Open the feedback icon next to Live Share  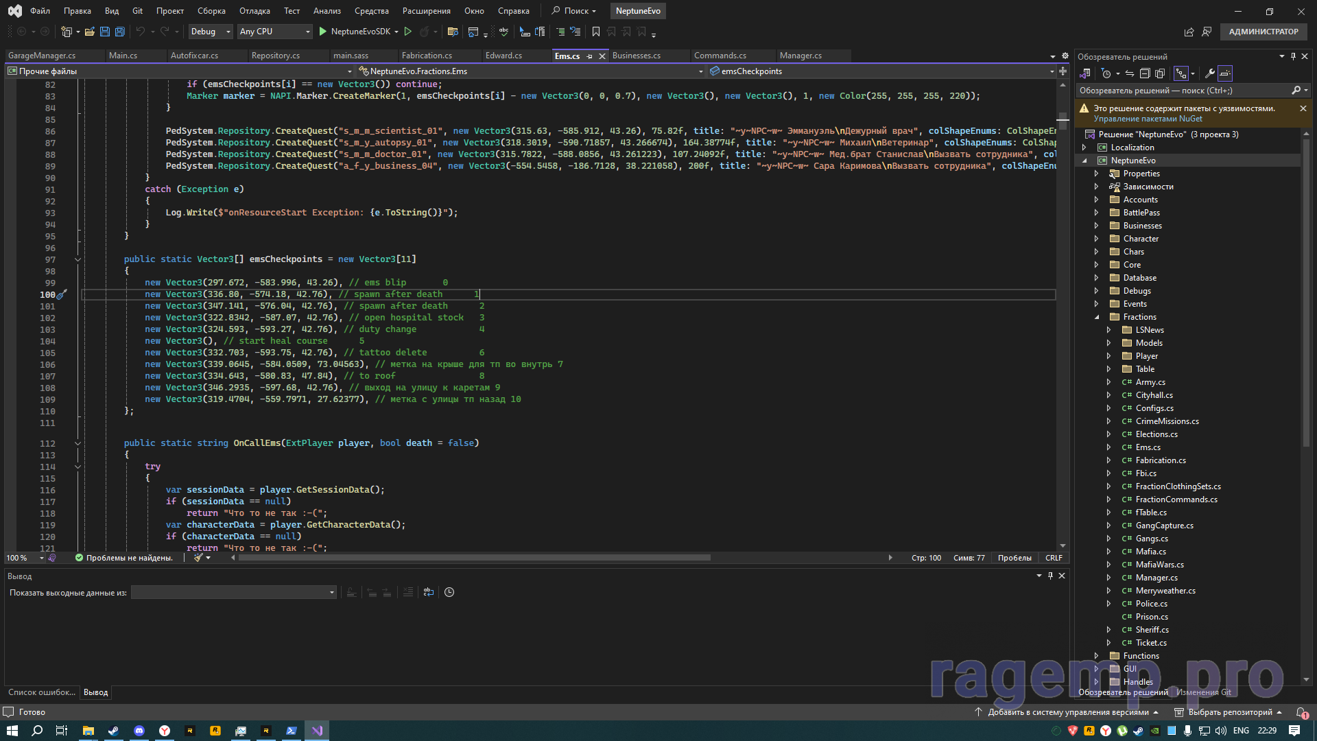(x=1207, y=32)
